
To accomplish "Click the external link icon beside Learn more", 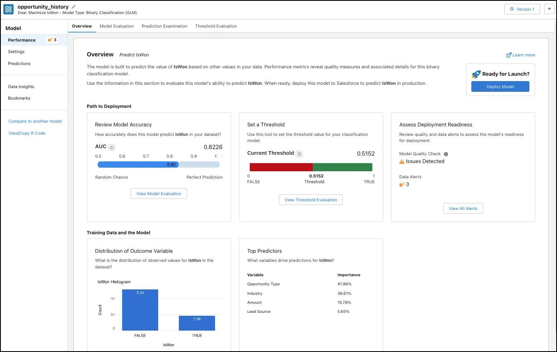I will (509, 55).
